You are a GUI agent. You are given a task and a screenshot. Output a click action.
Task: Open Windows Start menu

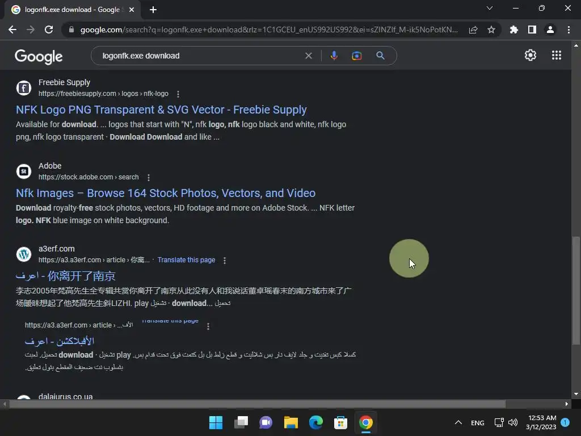coord(216,422)
